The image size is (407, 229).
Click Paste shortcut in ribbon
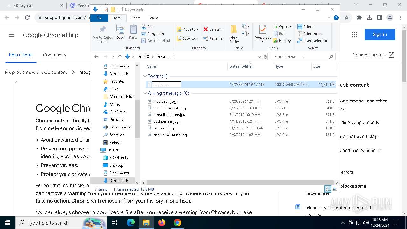[156, 41]
